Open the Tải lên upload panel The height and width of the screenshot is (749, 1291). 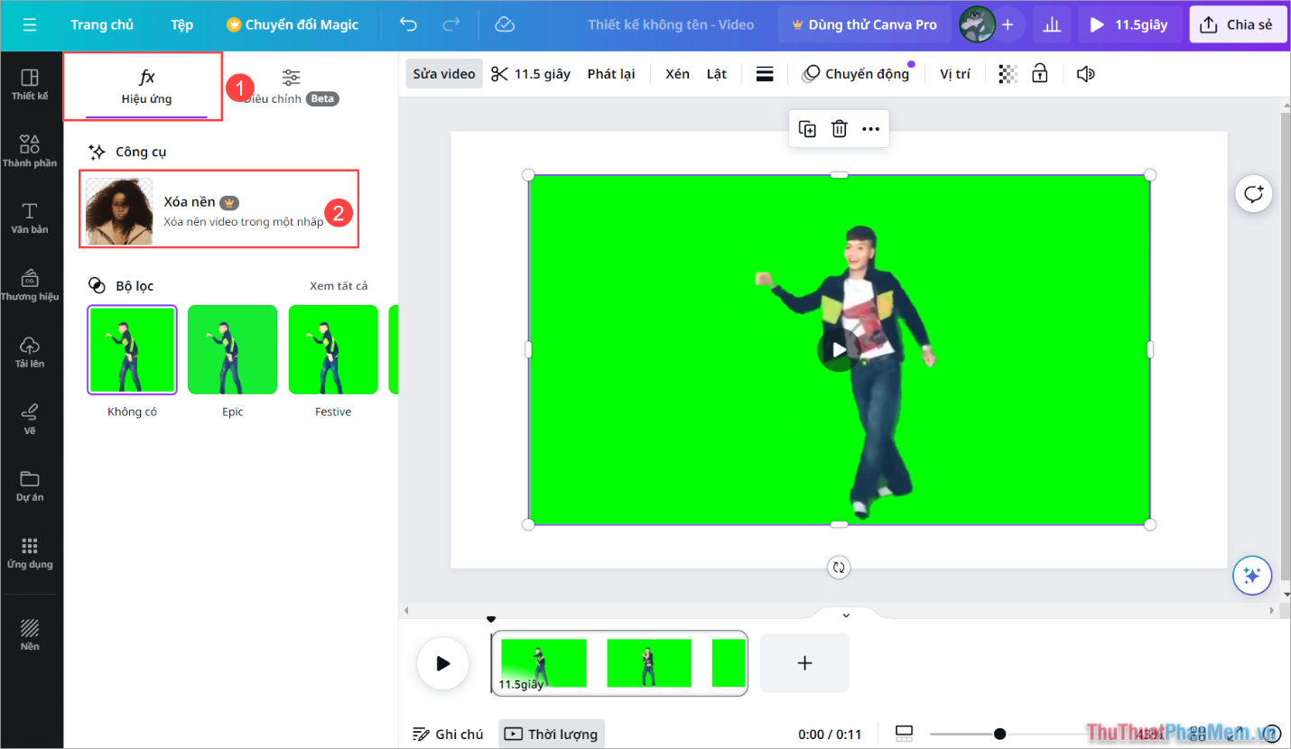click(30, 350)
